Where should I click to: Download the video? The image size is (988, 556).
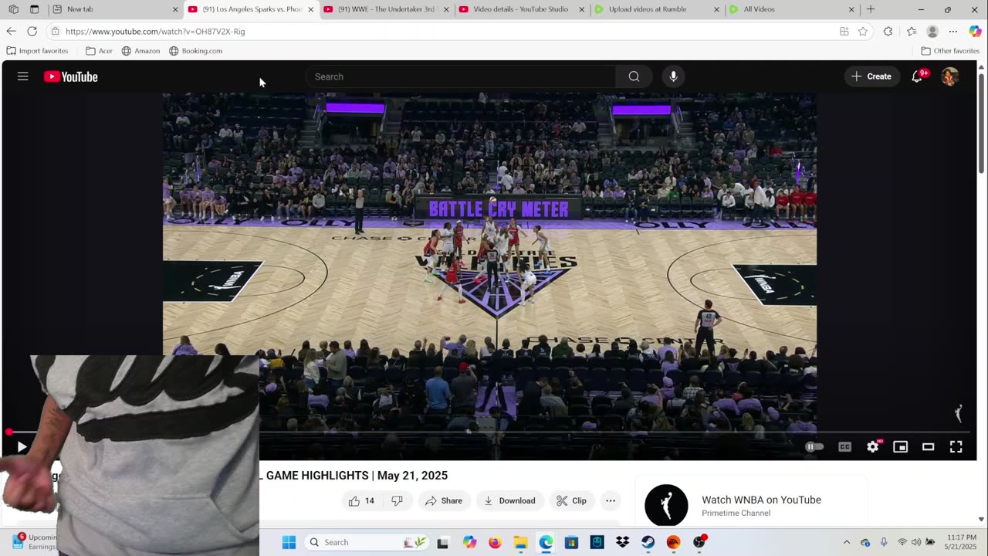click(x=509, y=500)
